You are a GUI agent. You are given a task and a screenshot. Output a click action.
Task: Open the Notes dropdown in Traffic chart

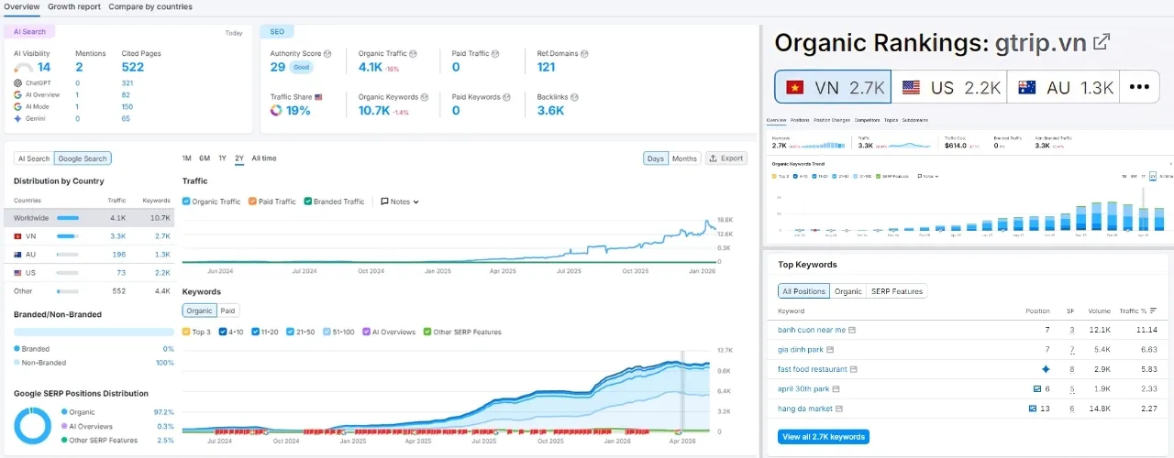(400, 202)
